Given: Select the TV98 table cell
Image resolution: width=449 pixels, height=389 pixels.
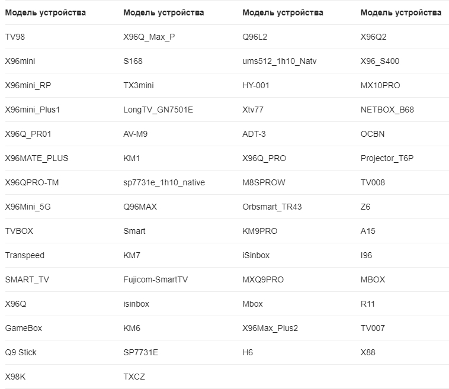Looking at the screenshot, I should pyautogui.click(x=15, y=37).
